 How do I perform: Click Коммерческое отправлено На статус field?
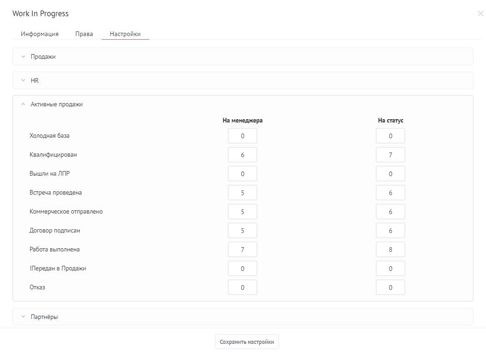[x=391, y=212]
